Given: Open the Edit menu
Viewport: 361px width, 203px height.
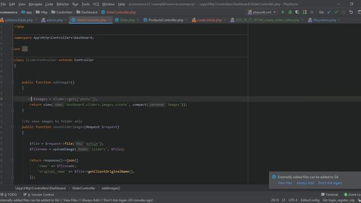Looking at the screenshot, I should (x=12, y=4).
